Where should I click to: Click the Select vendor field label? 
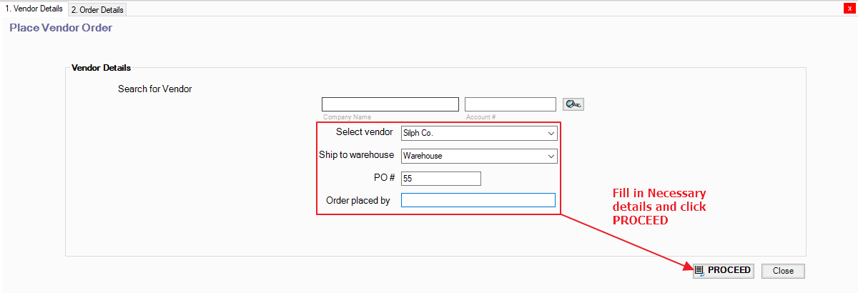point(364,132)
